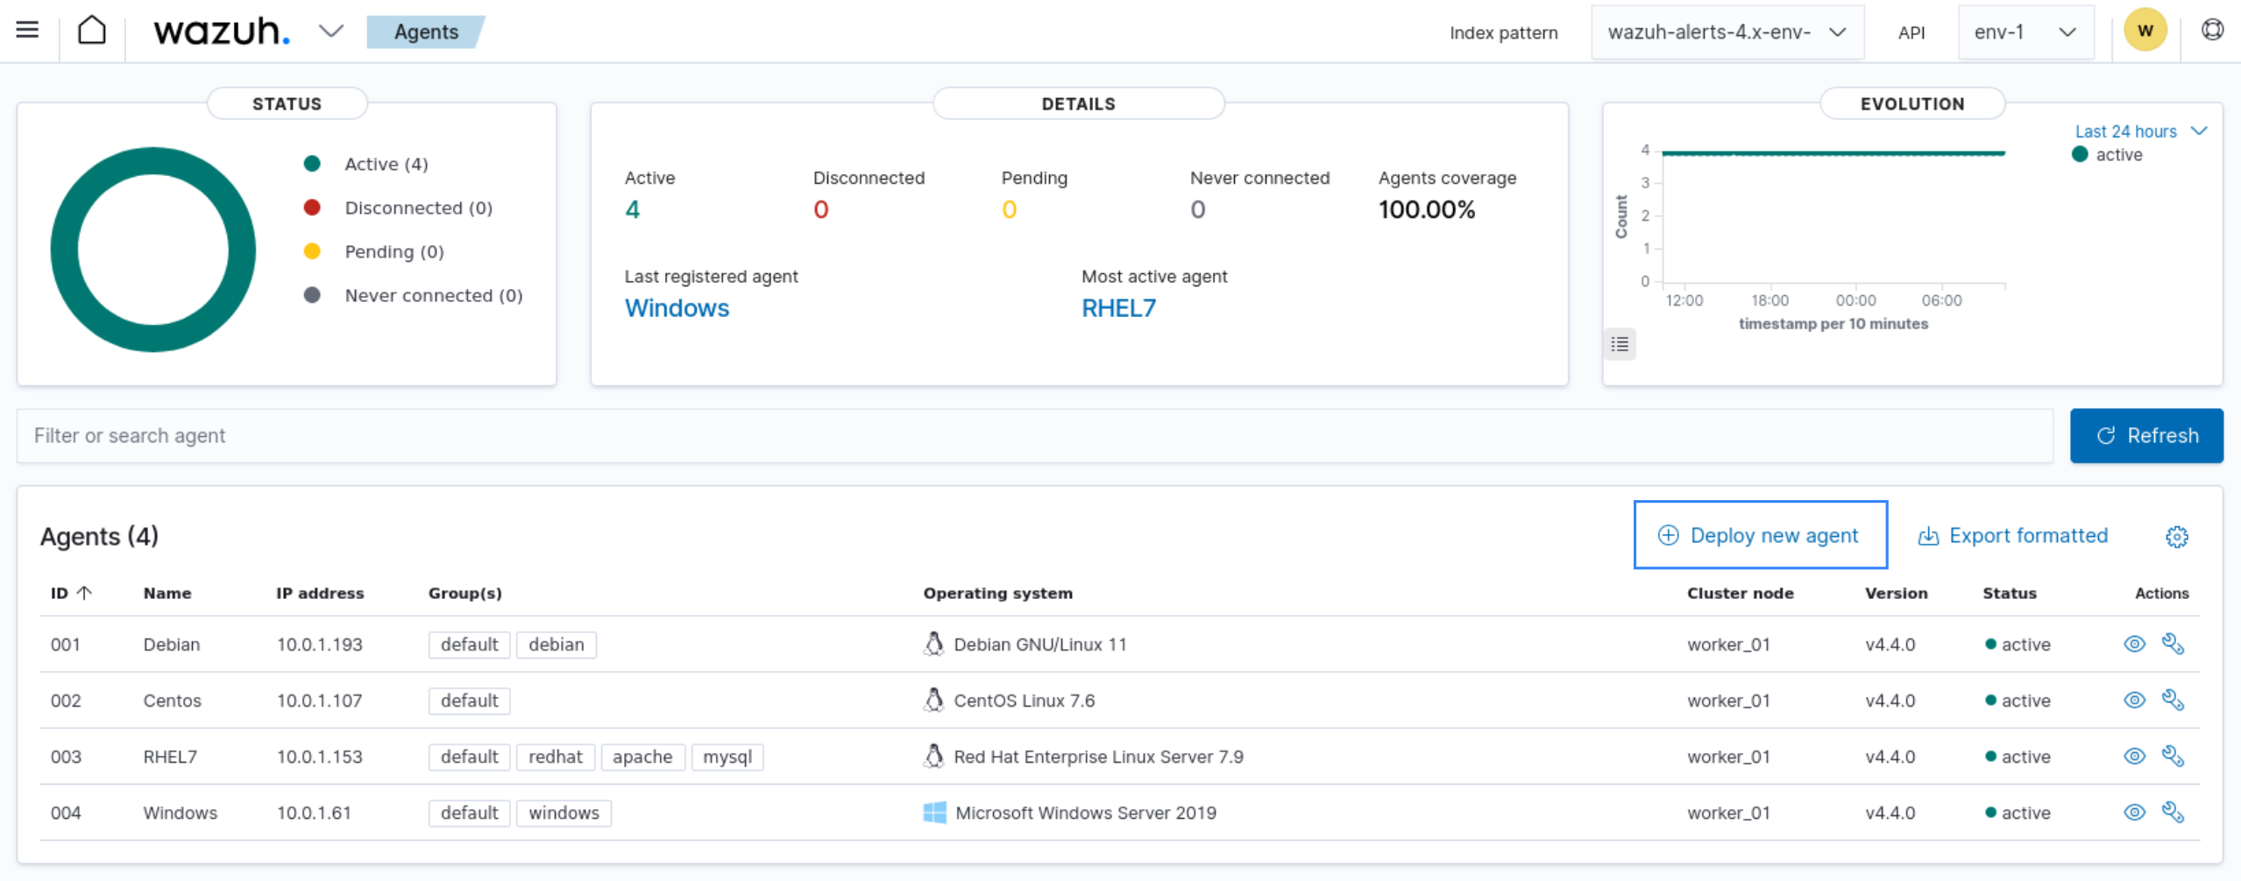This screenshot has height=881, width=2241.
Task: Click the wazuh logo
Action: (x=222, y=32)
